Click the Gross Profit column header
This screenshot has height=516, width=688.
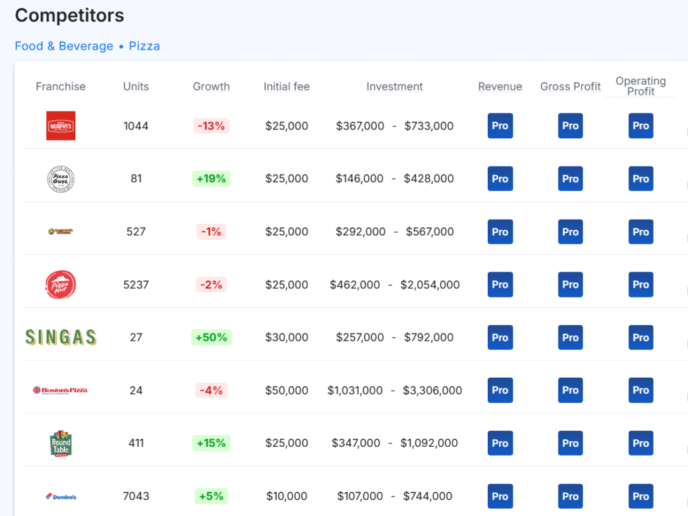[570, 87]
